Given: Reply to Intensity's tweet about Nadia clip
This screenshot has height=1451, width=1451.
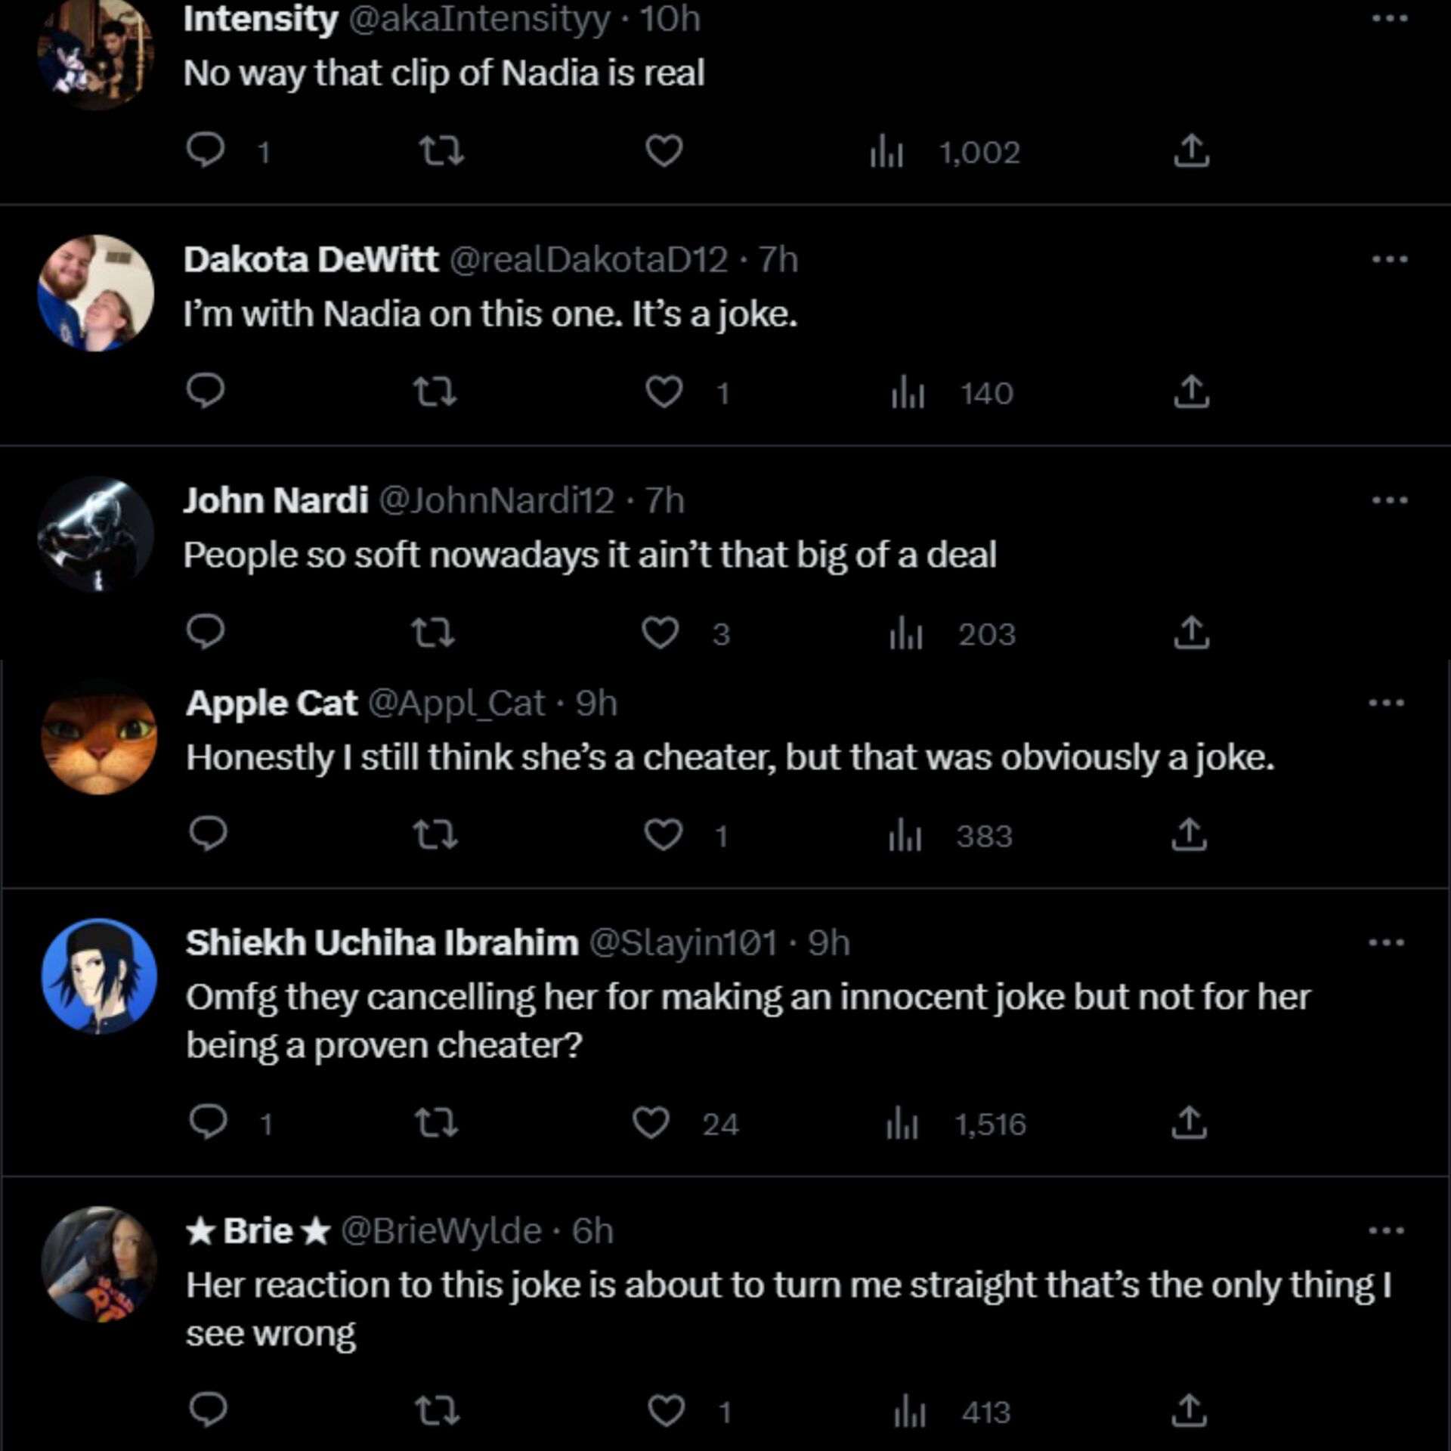Looking at the screenshot, I should tap(206, 150).
